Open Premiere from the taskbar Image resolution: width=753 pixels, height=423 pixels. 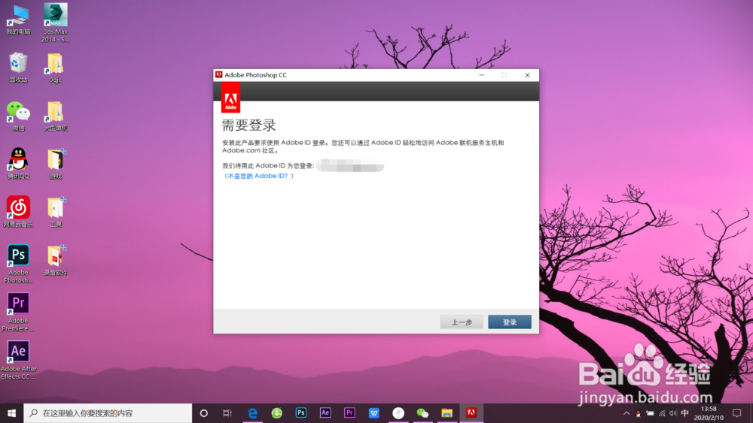[349, 413]
